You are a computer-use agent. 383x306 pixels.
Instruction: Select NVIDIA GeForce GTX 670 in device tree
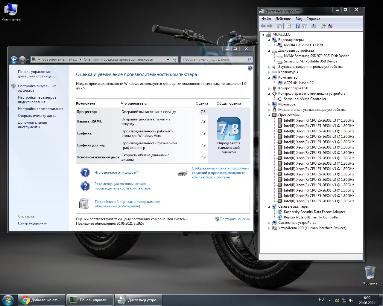303,45
